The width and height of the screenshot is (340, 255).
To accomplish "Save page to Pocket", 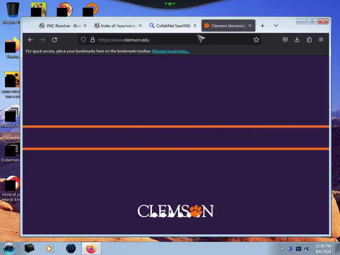I will 285,40.
